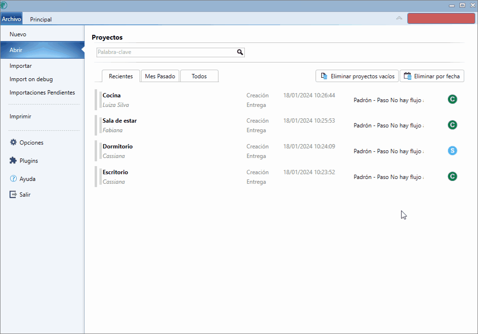Open Importaciones Pendientes in the sidebar

42,93
